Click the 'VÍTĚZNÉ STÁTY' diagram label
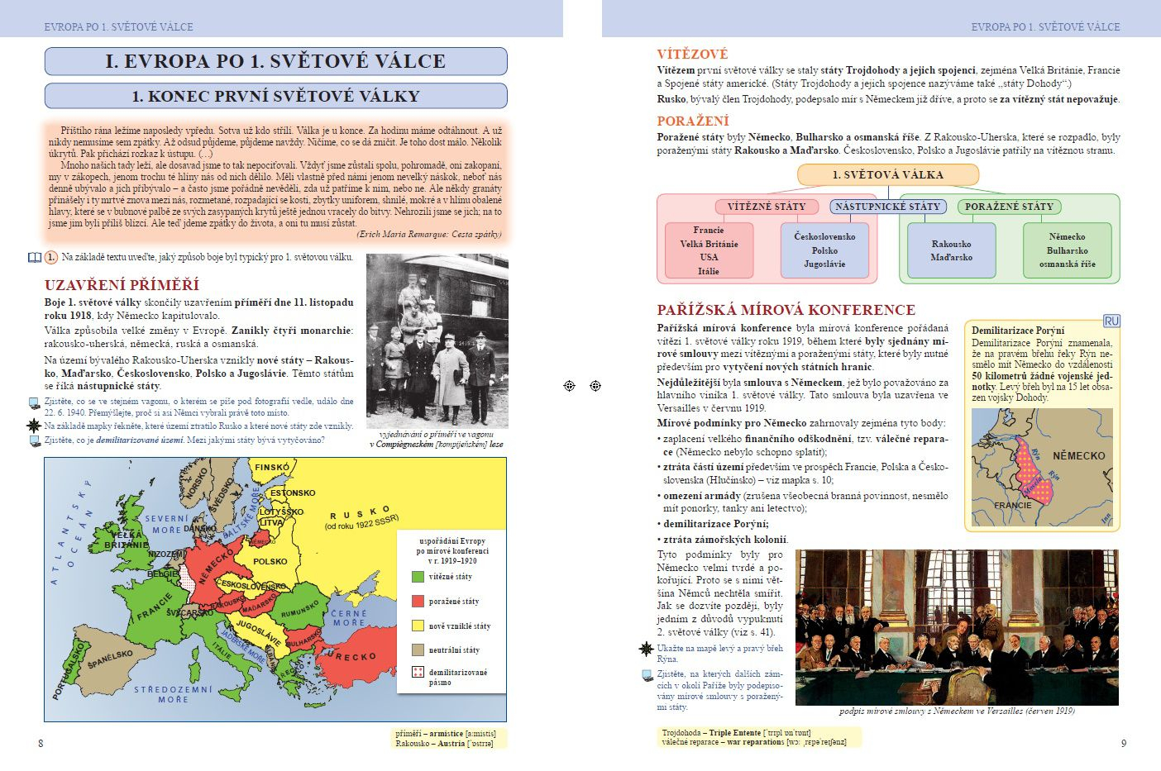 (x=767, y=207)
